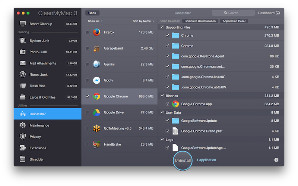Select the Mail Attachments envelope icon
This screenshot has width=298, height=186.
click(x=23, y=63)
